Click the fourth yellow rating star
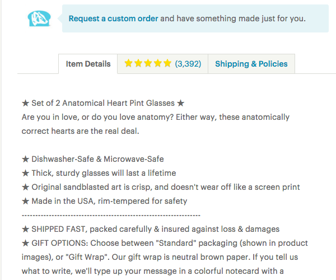The image size is (336, 280). click(x=157, y=63)
